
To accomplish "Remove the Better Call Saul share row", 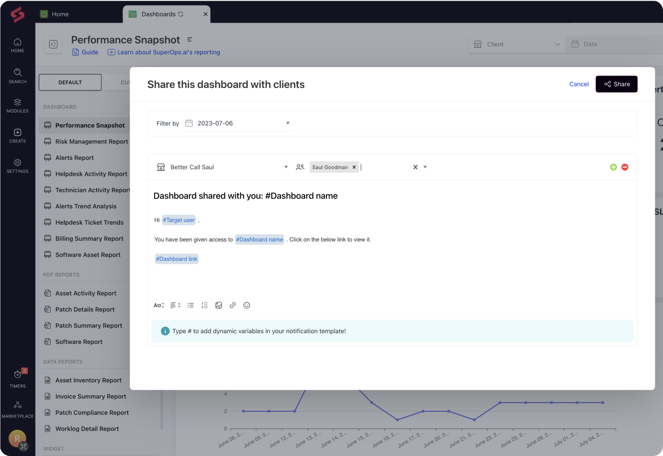I will point(625,167).
